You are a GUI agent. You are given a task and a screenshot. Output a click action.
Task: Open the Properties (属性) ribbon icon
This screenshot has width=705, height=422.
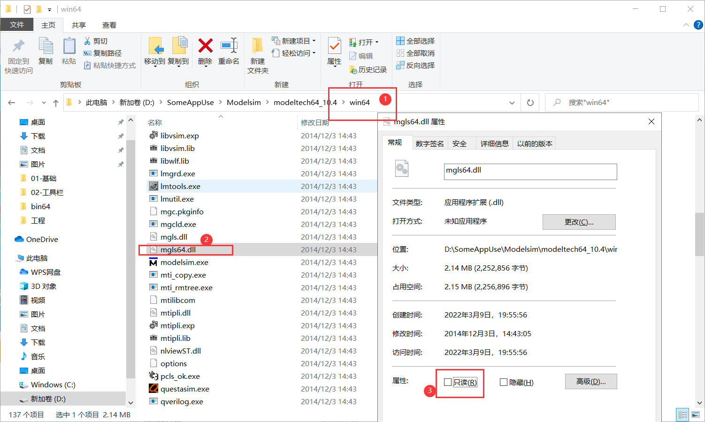coord(334,46)
